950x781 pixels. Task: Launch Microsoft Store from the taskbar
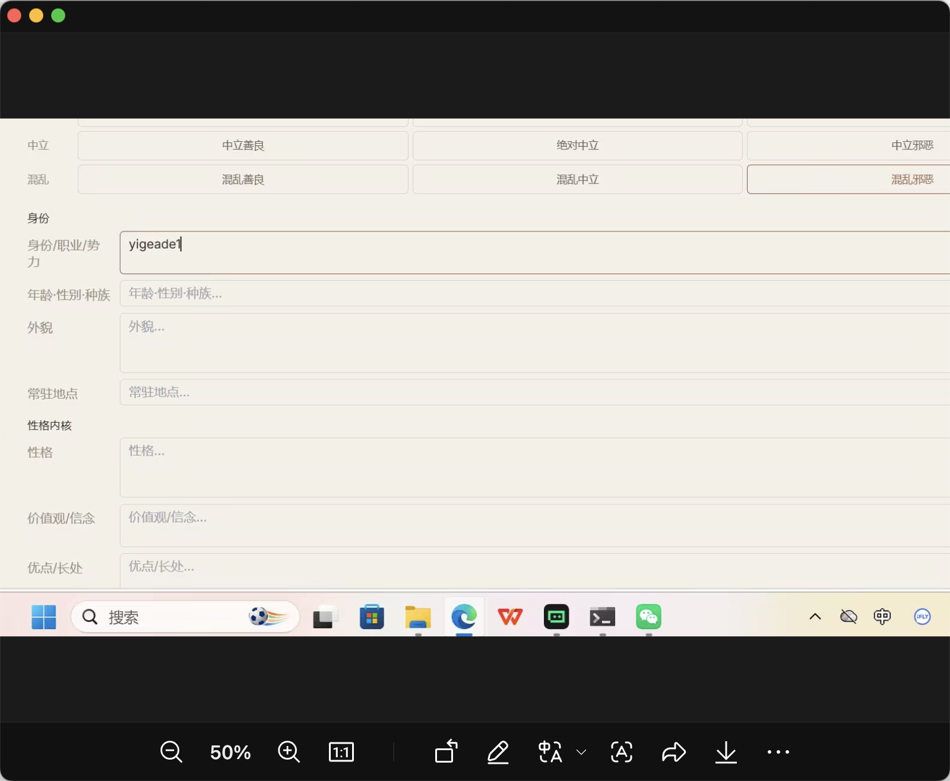coord(372,617)
